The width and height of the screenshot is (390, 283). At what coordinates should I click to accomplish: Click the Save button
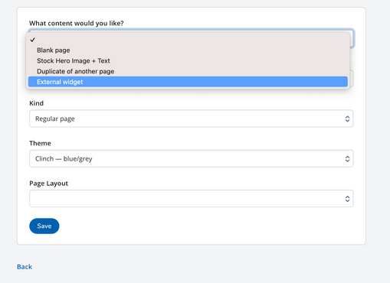[x=44, y=226]
